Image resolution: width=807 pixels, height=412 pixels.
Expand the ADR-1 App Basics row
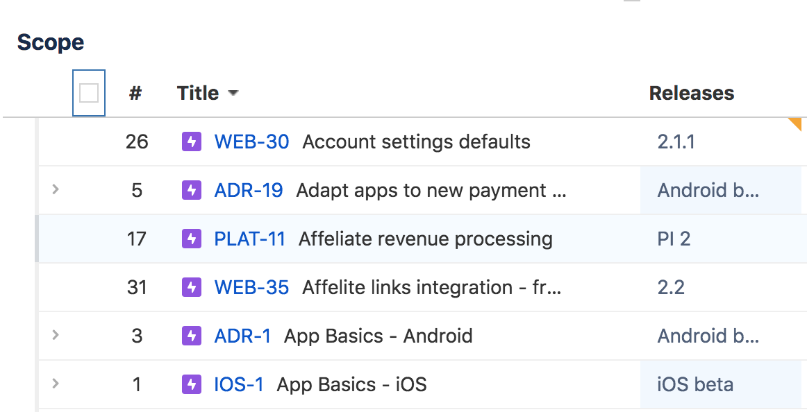56,335
